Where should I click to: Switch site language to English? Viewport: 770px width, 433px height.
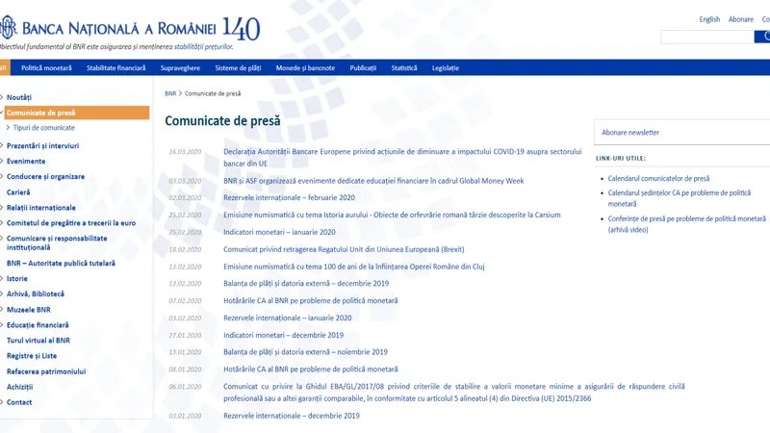(709, 19)
